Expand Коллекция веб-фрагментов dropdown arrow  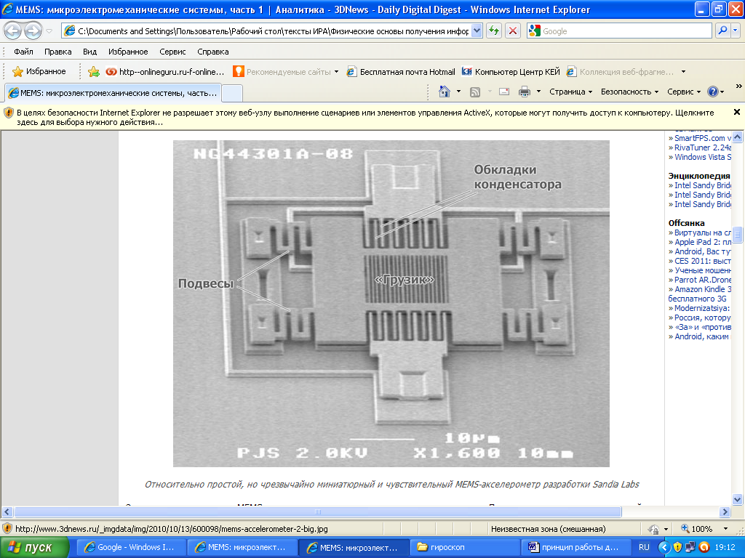tap(683, 72)
